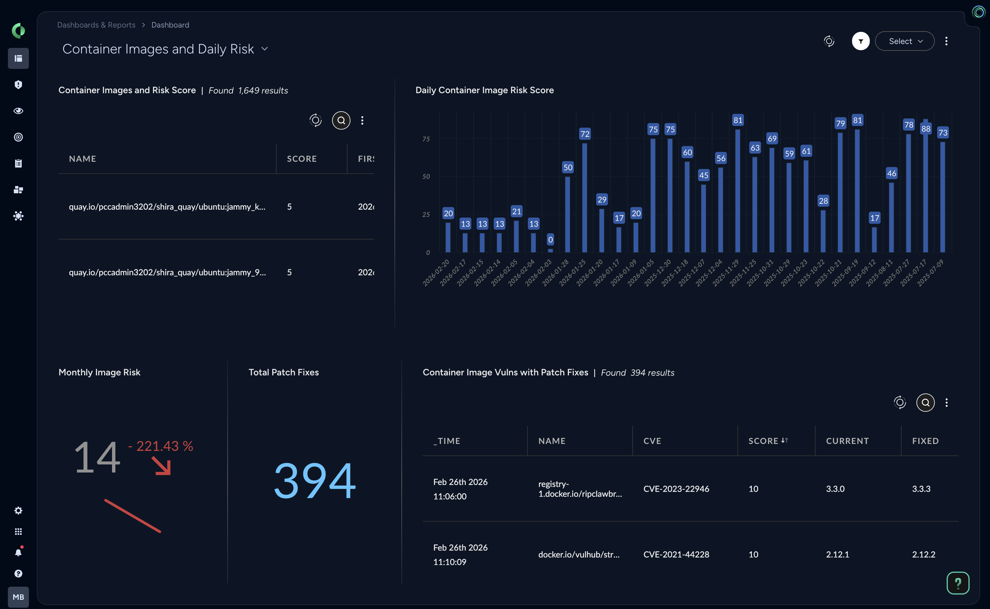Open more options for Container Images widget
Image resolution: width=990 pixels, height=609 pixels.
pos(362,120)
